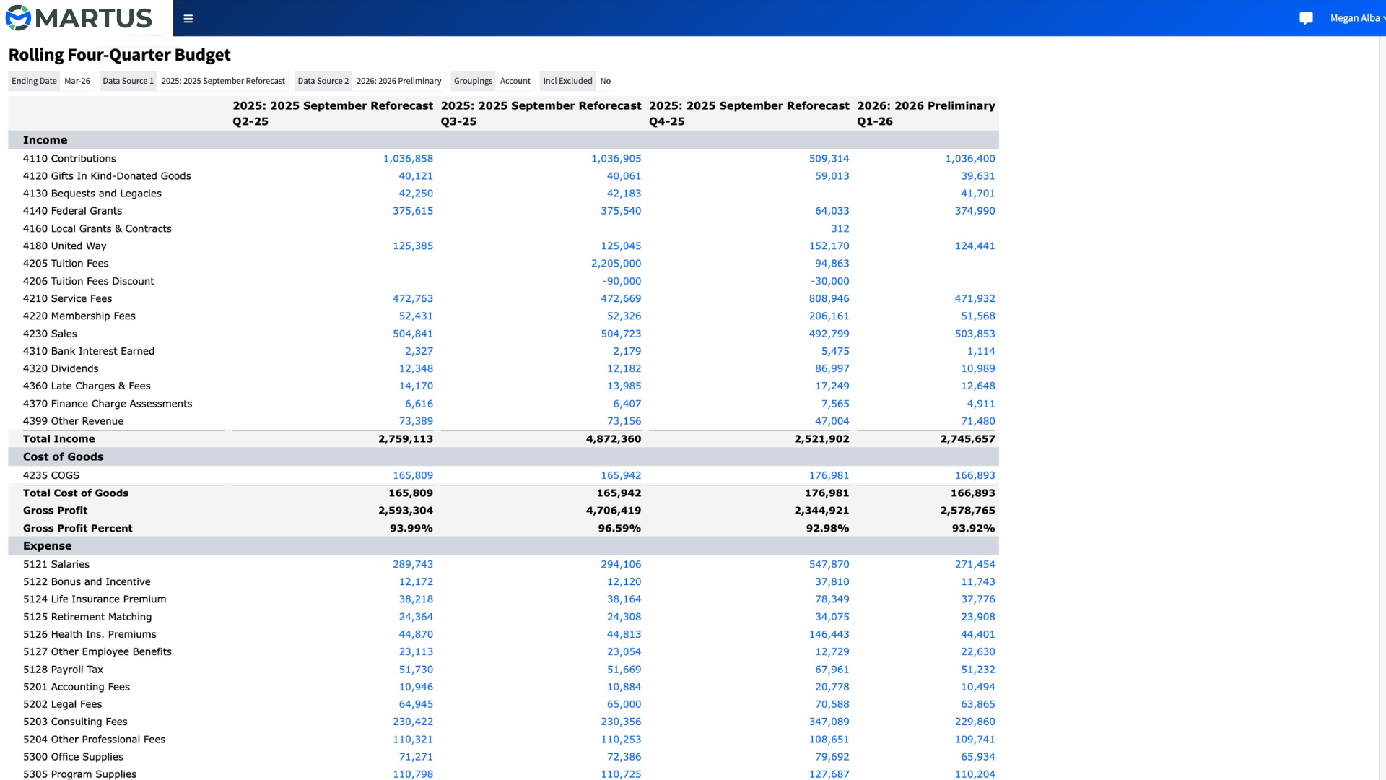This screenshot has width=1386, height=780.
Task: Open Megan Alba user dropdown
Action: [x=1356, y=18]
